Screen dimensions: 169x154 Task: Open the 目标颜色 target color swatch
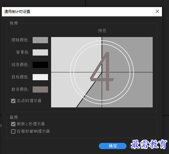40,77
